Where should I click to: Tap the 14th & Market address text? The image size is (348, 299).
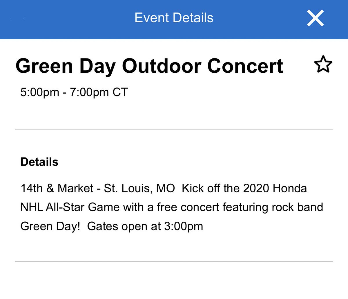point(57,188)
